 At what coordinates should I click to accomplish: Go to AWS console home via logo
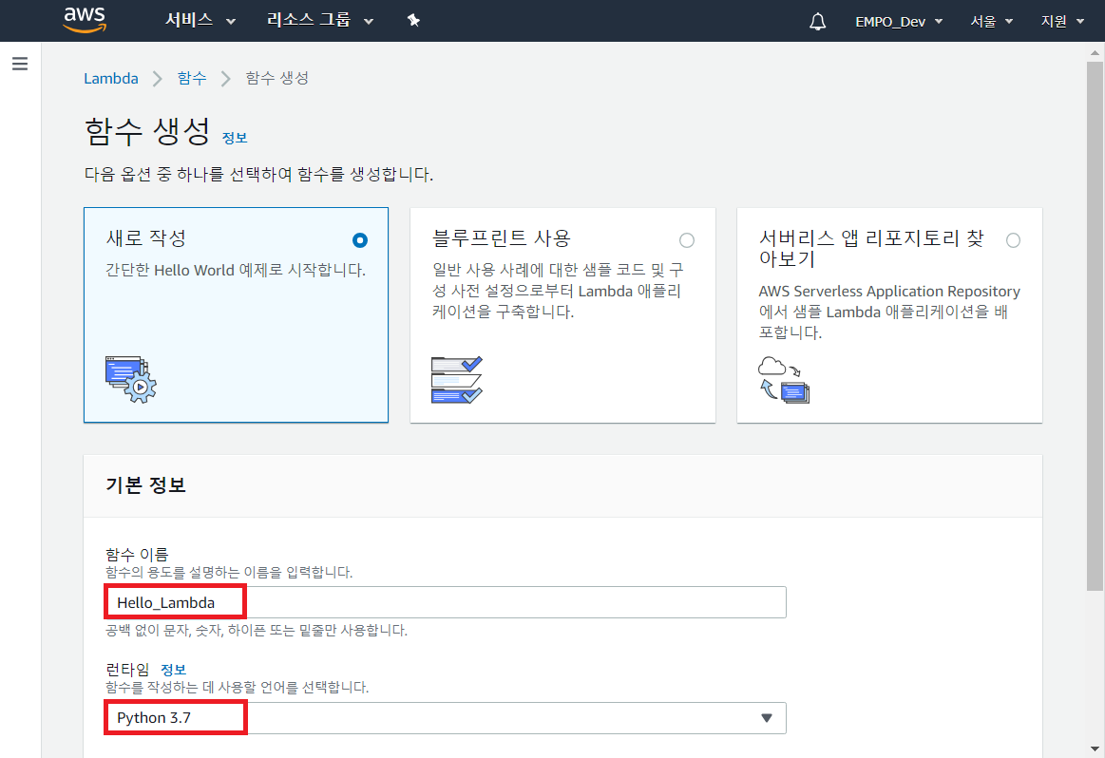tap(85, 20)
